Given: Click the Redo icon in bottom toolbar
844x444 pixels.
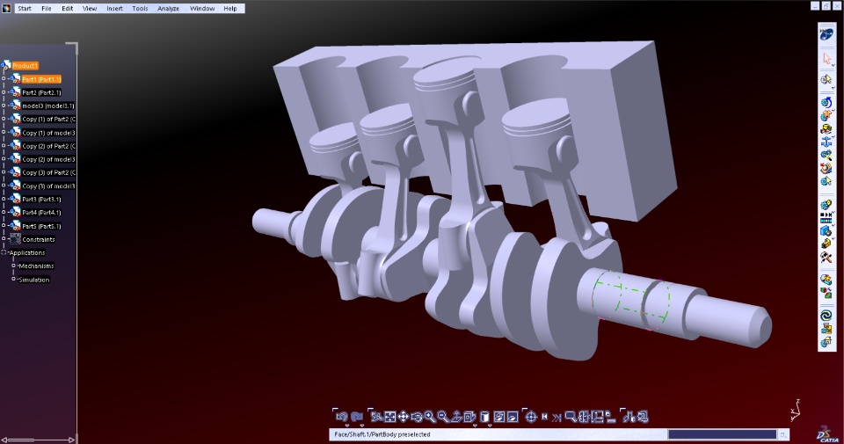Looking at the screenshot, I should click(x=356, y=417).
